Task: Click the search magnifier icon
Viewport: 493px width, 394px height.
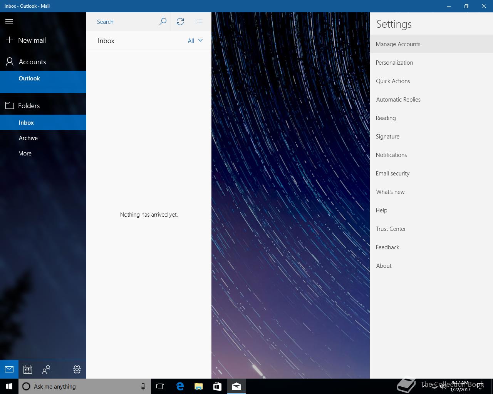Action: click(x=163, y=22)
